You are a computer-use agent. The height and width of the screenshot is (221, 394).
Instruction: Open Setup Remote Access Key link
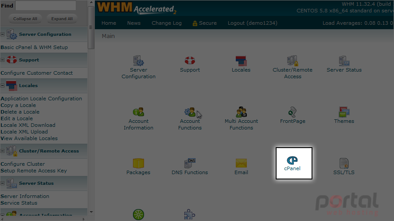[34, 171]
